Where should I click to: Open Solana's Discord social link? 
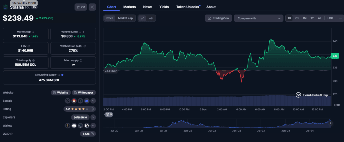pos(87,101)
